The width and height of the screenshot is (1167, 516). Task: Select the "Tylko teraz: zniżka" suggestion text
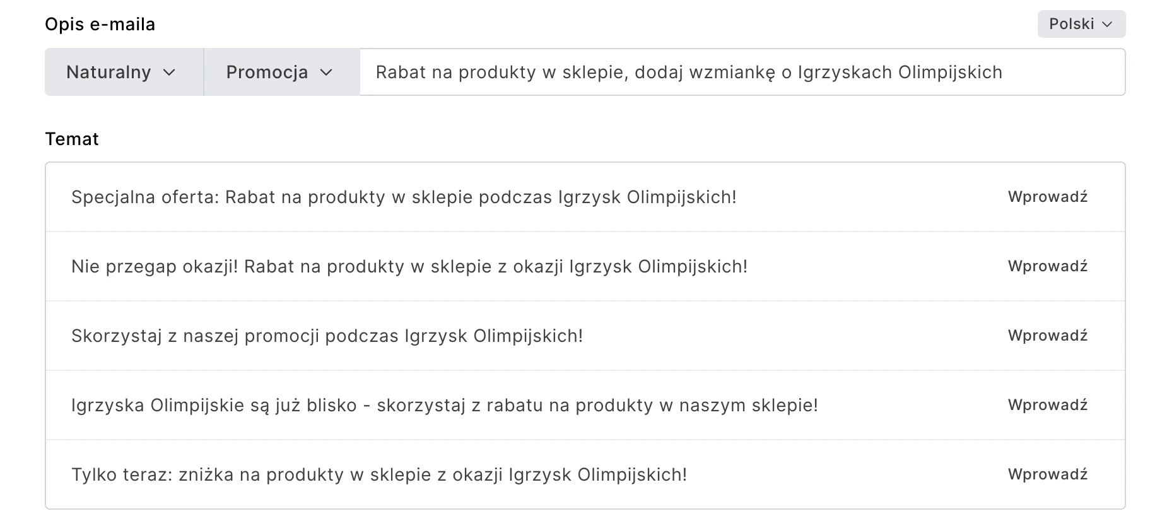pyautogui.click(x=378, y=475)
